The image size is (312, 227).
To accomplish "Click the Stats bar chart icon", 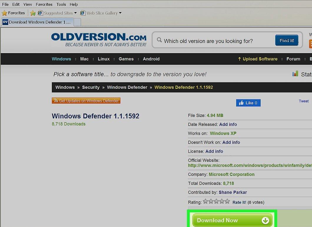I will [295, 73].
